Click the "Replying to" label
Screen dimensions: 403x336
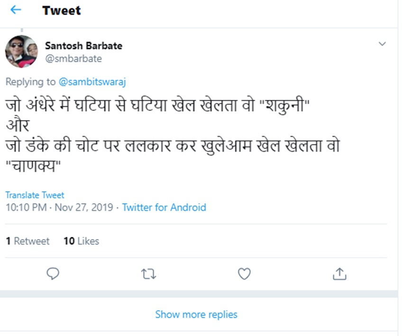tap(30, 82)
